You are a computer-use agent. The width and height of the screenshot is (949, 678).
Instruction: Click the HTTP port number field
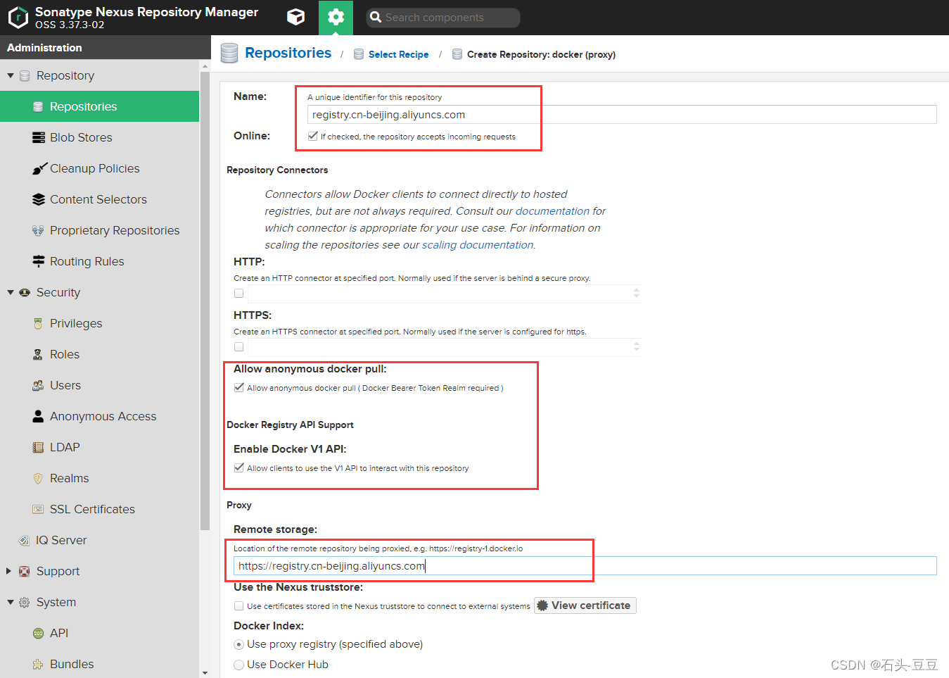tap(440, 293)
